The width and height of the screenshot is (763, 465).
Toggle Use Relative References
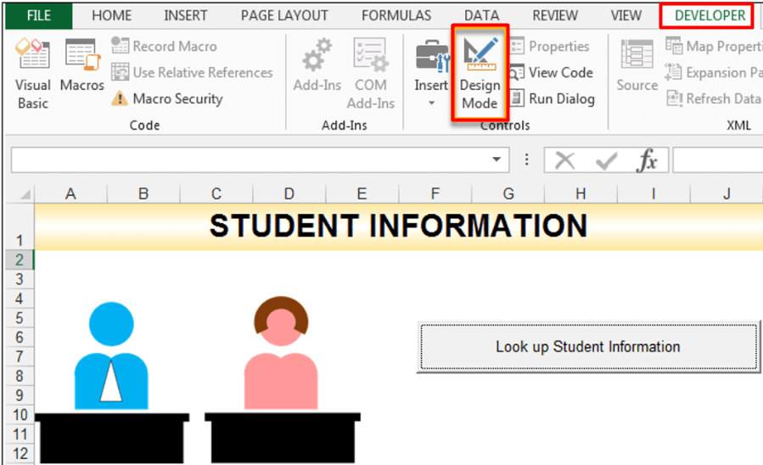(192, 72)
